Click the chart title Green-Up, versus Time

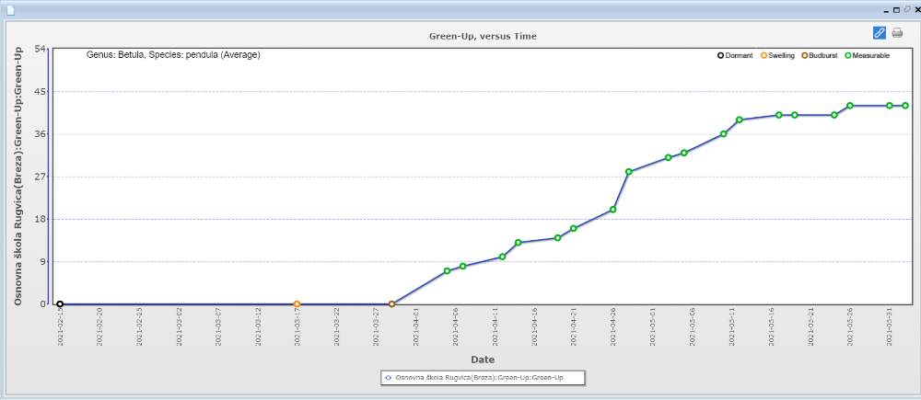click(x=483, y=37)
